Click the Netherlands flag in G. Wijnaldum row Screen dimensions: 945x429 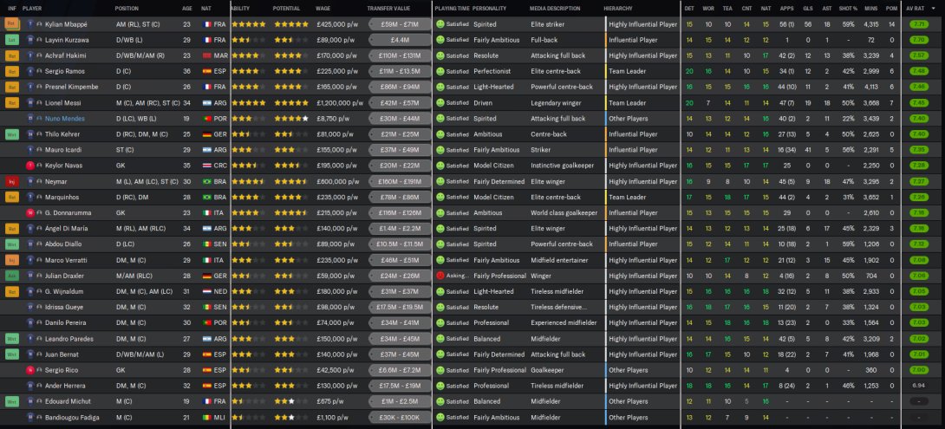pos(208,291)
